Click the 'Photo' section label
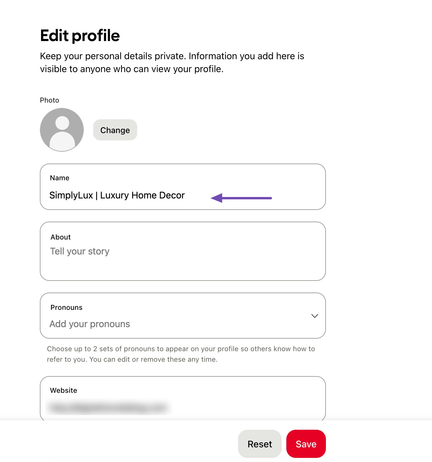 coord(50,100)
